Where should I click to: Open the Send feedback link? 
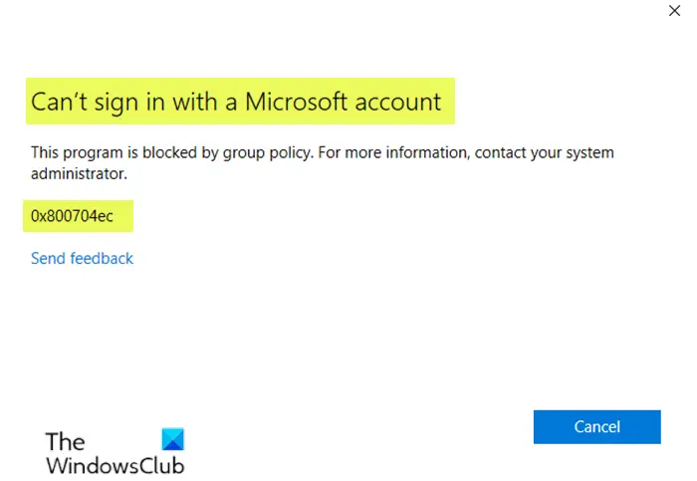tap(82, 258)
